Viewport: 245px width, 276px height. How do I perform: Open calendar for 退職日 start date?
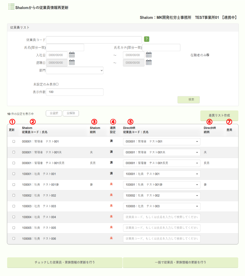72,62
